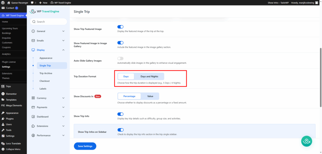Go to Bookings in the admin sidebar
The height and width of the screenshot is (154, 322).
6,33
